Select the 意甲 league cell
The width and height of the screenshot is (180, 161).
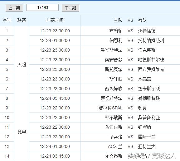(22, 132)
